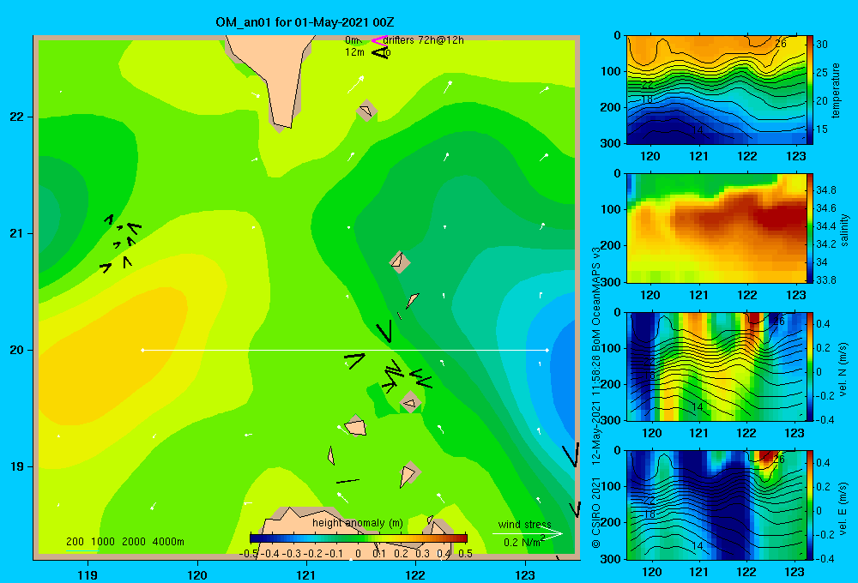Image resolution: width=858 pixels, height=583 pixels.
Task: Click longitude tick label 119 on map
Action: point(88,574)
